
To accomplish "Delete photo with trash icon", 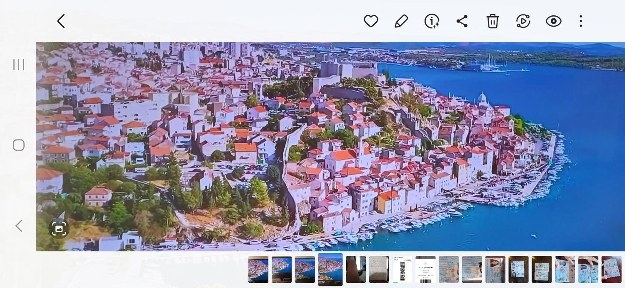I will pos(493,21).
